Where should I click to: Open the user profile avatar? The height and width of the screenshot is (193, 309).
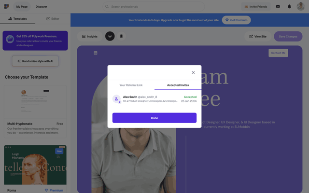(300, 6)
